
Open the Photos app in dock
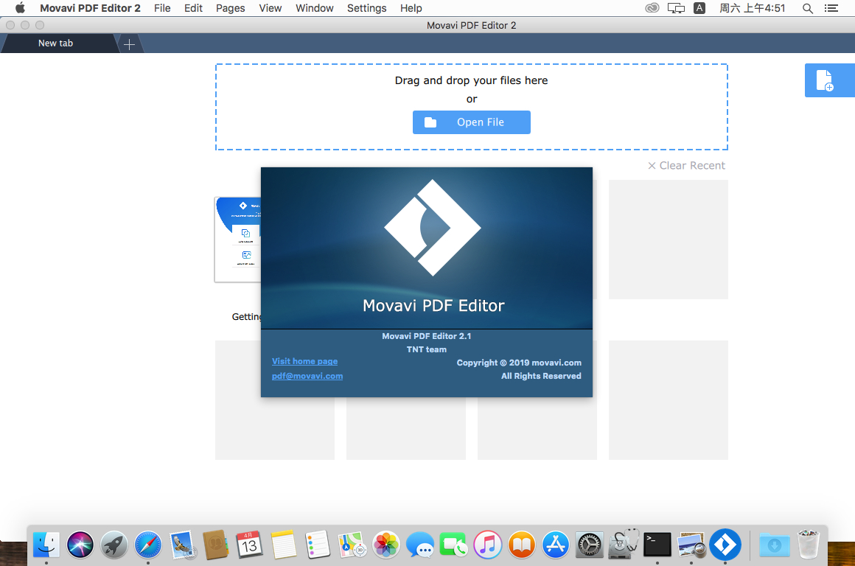(x=385, y=545)
